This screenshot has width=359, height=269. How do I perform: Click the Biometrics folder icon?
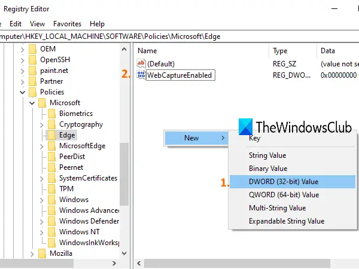pyautogui.click(x=51, y=114)
